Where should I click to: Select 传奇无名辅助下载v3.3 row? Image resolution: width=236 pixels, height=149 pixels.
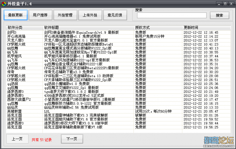point(118,72)
